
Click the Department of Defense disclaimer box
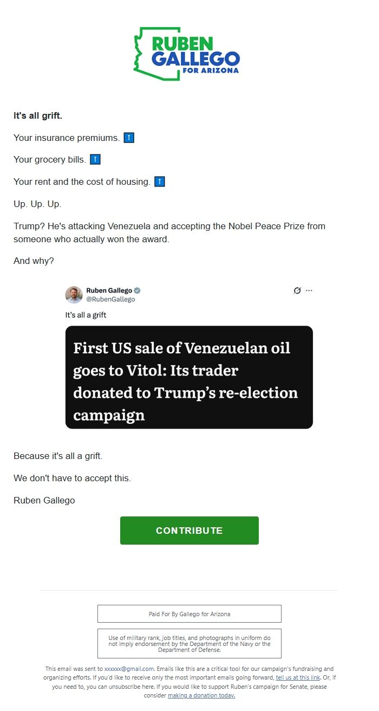(189, 643)
